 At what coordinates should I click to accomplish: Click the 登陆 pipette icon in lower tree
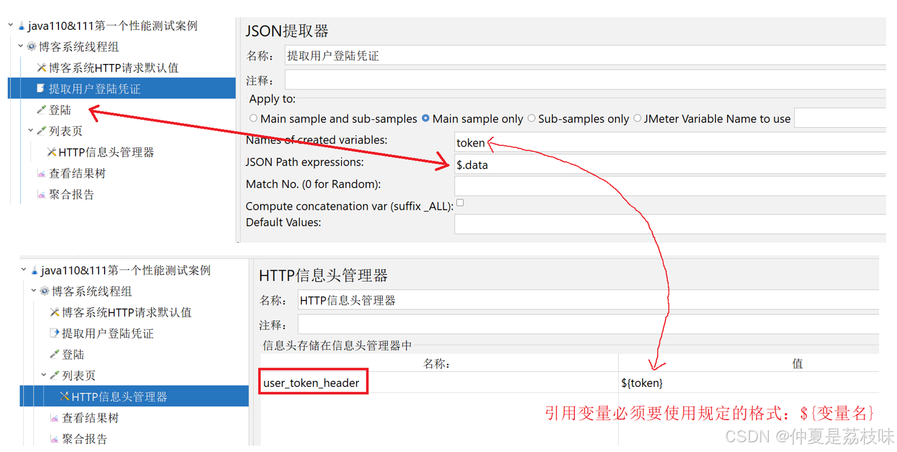pyautogui.click(x=55, y=354)
